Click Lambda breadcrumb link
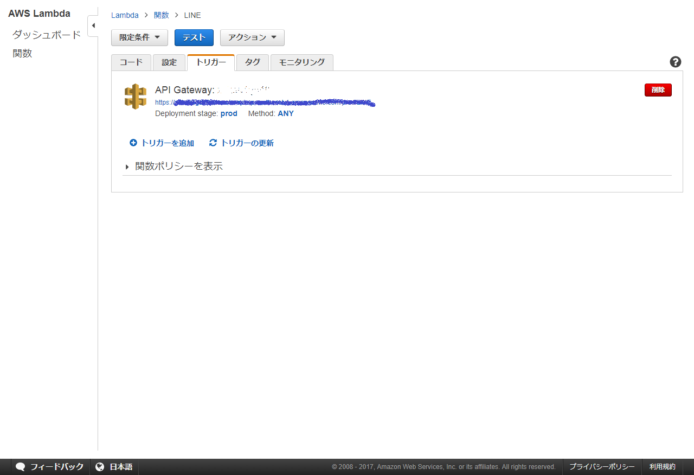This screenshot has height=475, width=694. (x=125, y=15)
